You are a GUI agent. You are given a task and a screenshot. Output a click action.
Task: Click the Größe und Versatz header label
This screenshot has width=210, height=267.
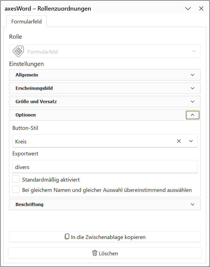click(x=36, y=102)
